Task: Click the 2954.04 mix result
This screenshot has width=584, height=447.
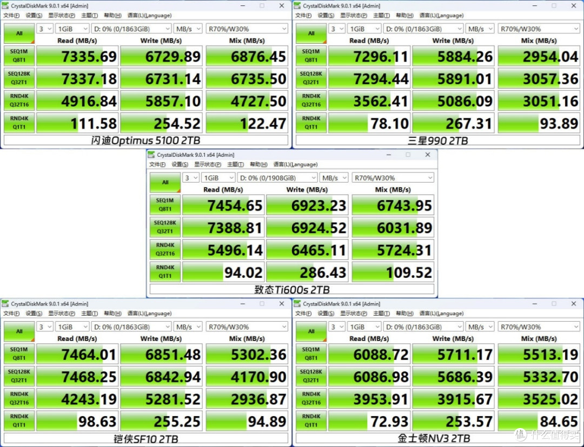Action: click(x=539, y=56)
